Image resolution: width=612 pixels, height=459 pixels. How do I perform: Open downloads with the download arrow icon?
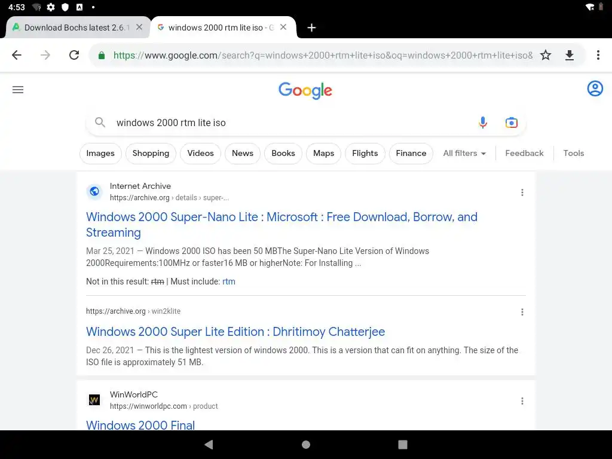point(570,55)
